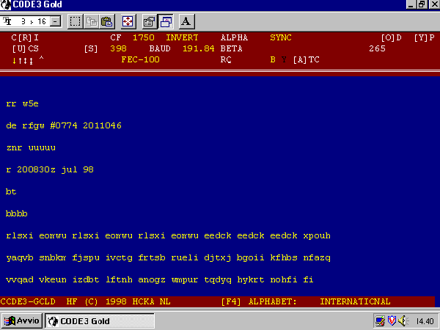The image size is (440, 330).
Task: Open the Font settings 'A' icon
Action: click(x=186, y=21)
